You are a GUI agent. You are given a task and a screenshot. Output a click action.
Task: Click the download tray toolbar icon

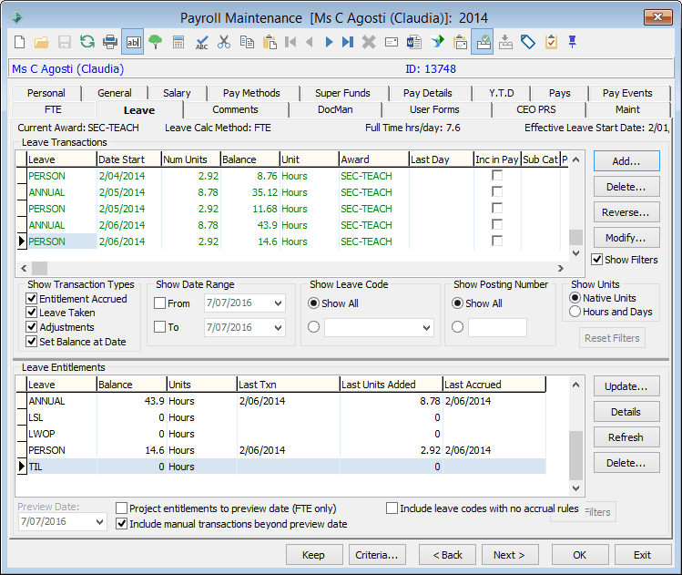tap(505, 42)
